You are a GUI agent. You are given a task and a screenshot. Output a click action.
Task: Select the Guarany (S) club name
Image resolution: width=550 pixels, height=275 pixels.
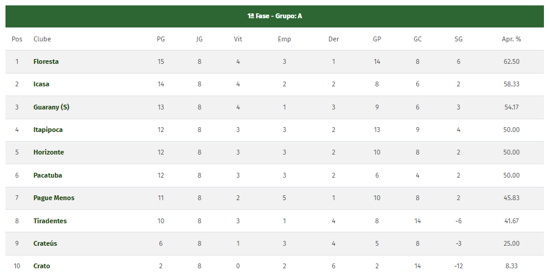51,107
